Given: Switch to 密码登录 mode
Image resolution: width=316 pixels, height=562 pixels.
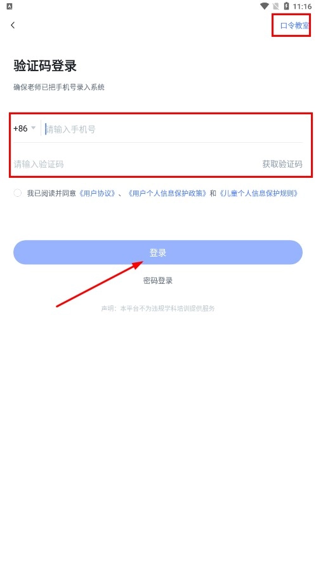Looking at the screenshot, I should click(x=158, y=281).
